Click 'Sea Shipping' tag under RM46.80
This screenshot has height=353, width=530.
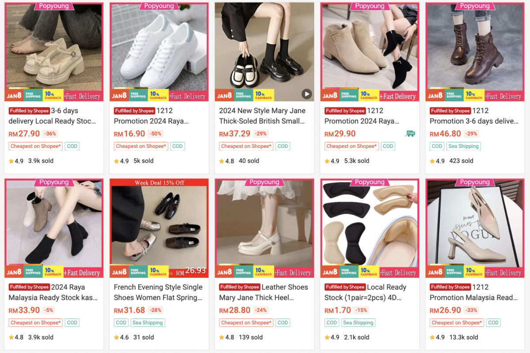[463, 146]
